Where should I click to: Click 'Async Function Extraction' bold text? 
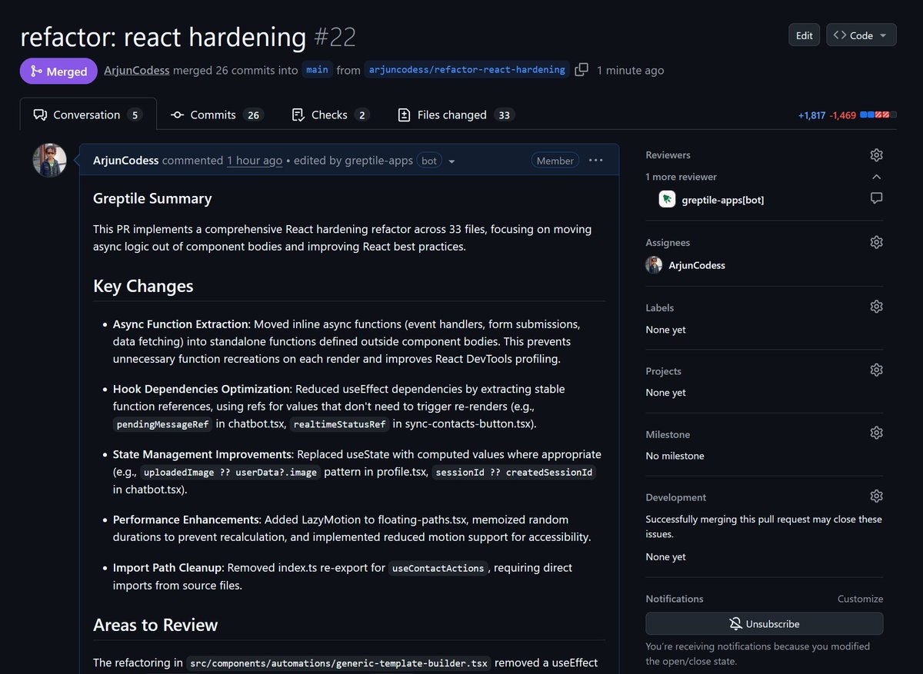(x=181, y=324)
